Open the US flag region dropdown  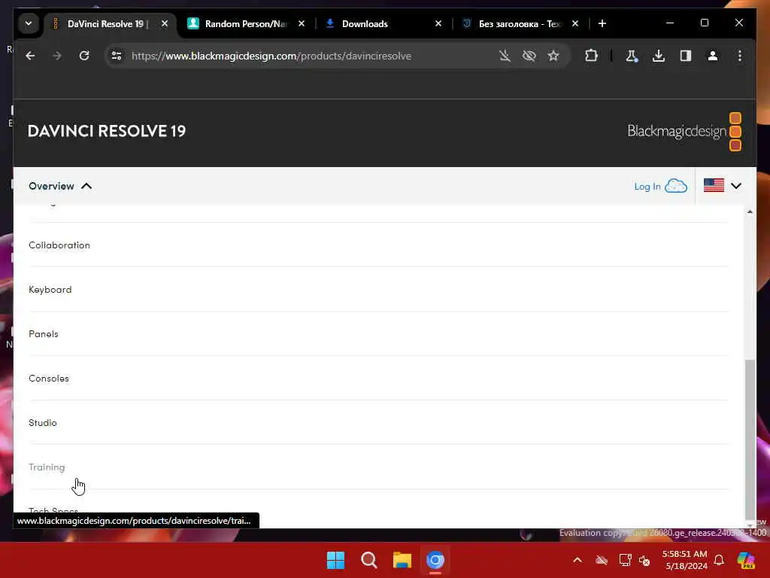coord(722,186)
